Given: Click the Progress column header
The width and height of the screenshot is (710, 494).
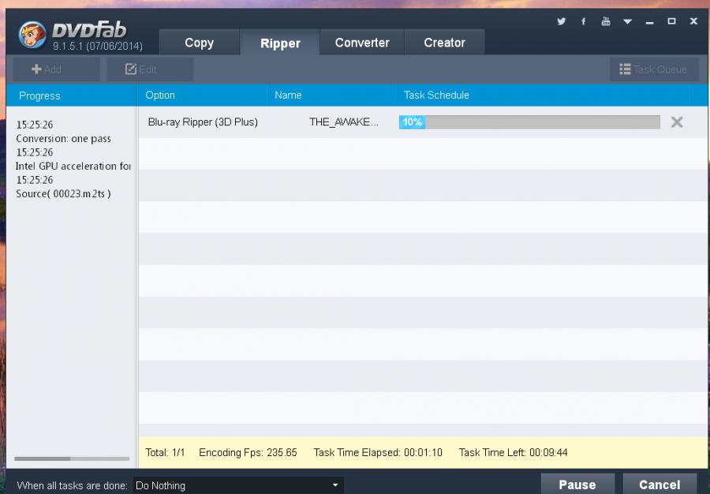Looking at the screenshot, I should click(72, 95).
